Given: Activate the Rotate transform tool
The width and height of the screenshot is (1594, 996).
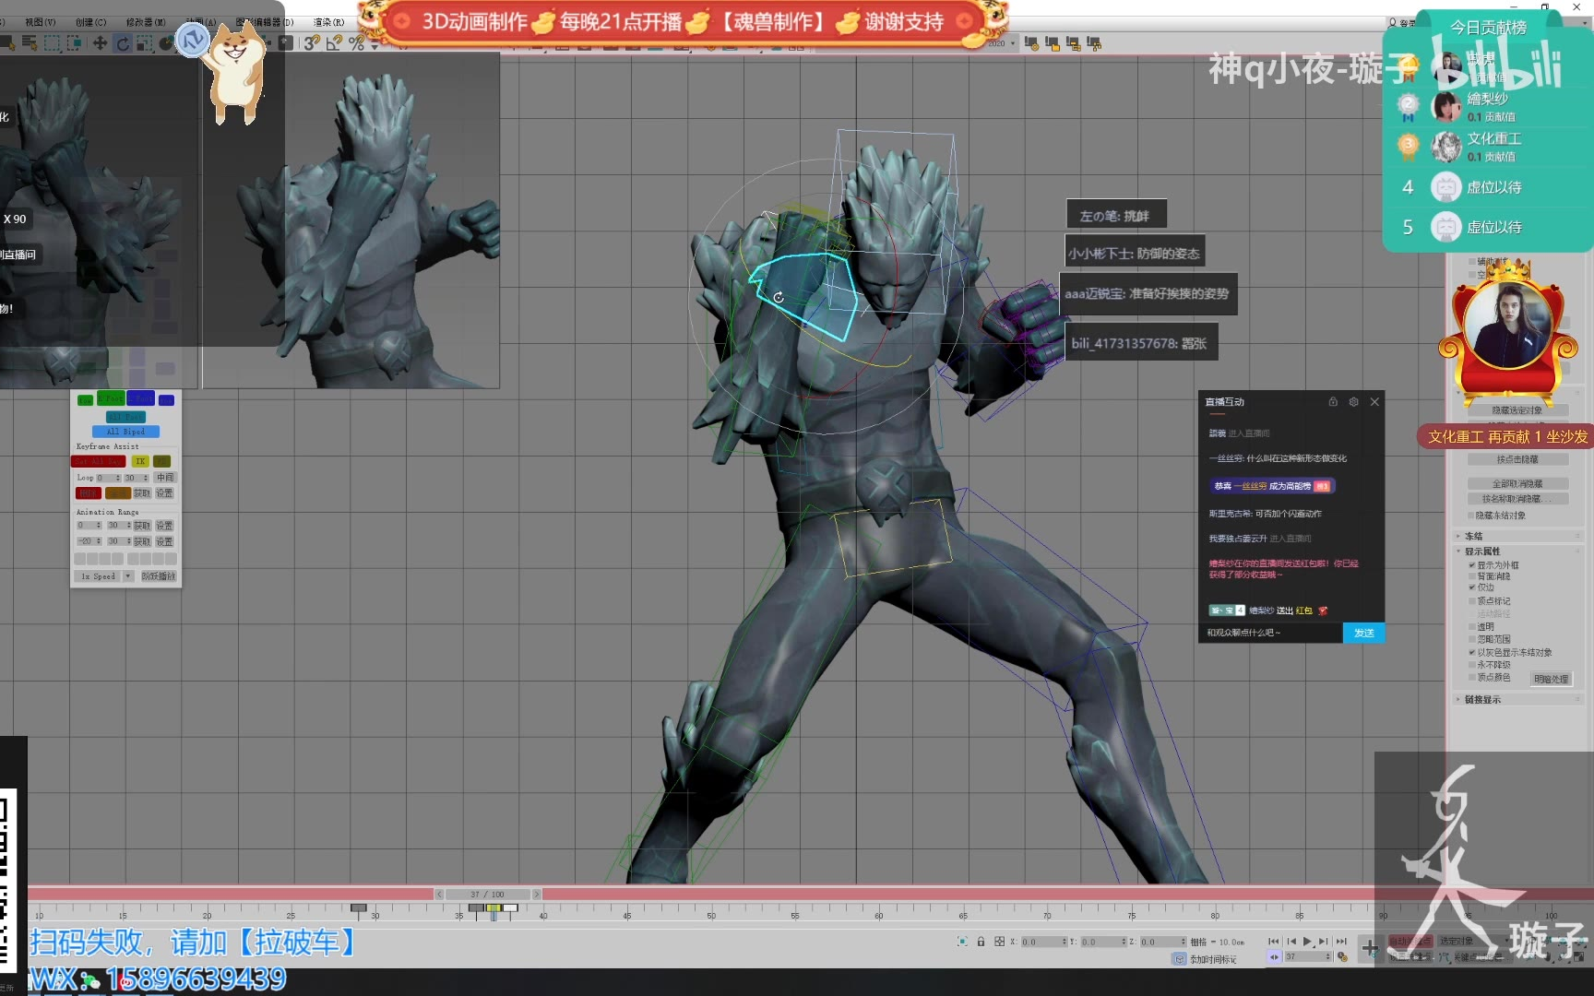Looking at the screenshot, I should [123, 43].
